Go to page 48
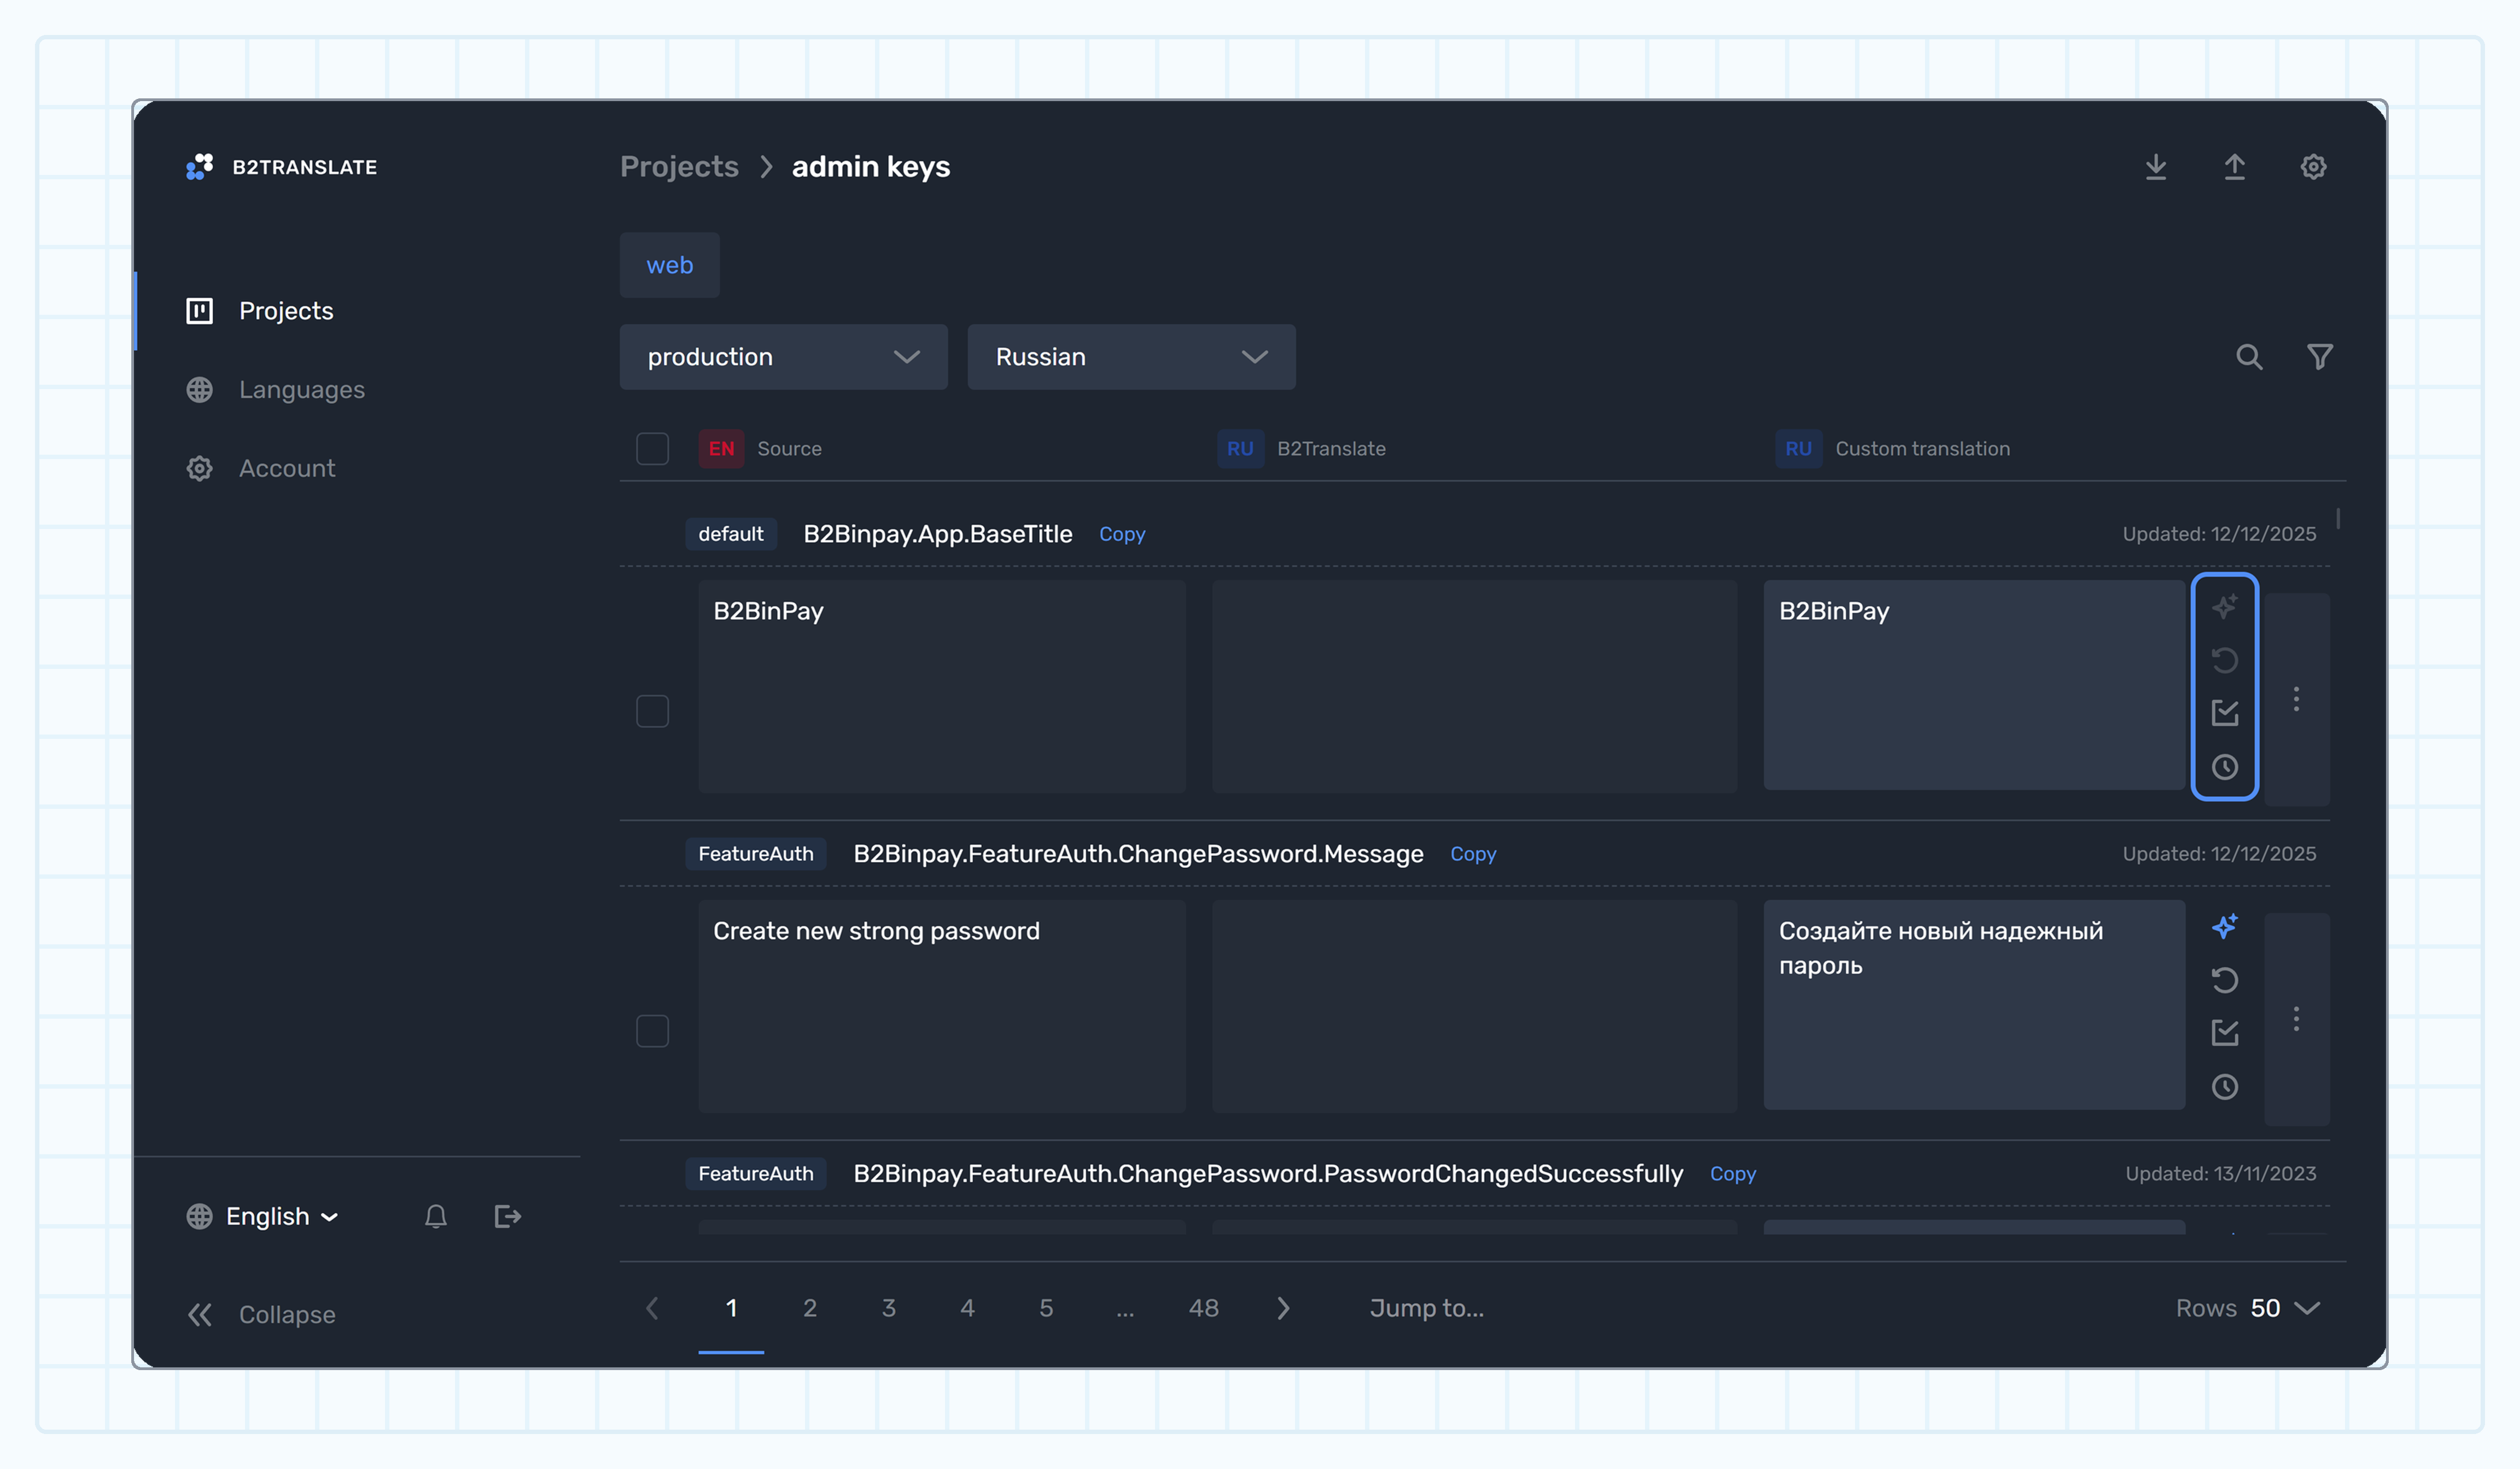The image size is (2520, 1469). point(1203,1308)
